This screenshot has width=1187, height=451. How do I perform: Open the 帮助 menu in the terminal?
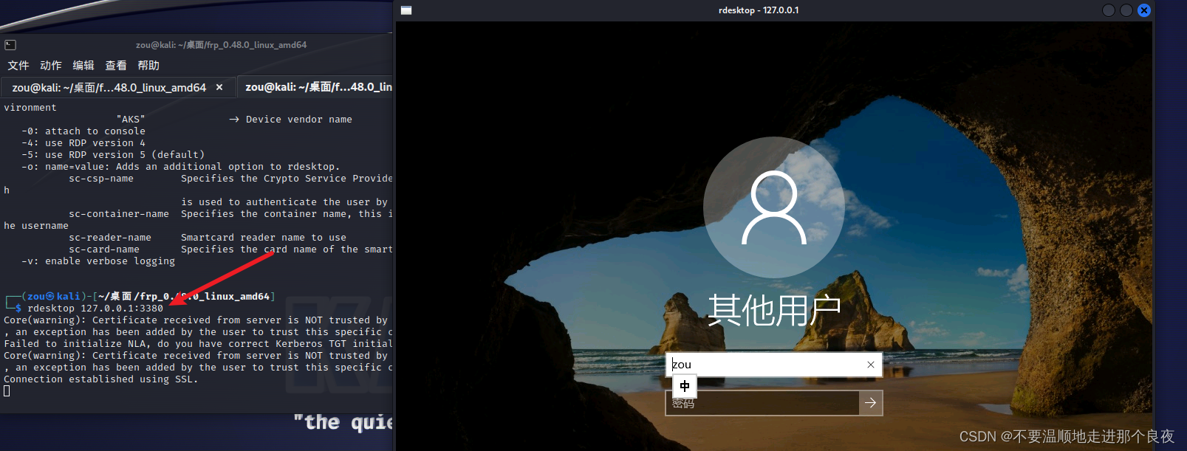pos(148,66)
